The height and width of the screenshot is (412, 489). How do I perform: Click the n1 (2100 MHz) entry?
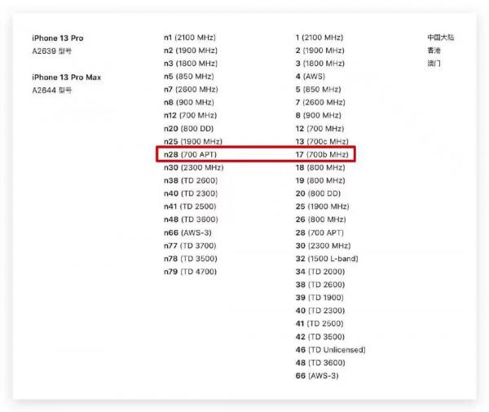point(190,38)
